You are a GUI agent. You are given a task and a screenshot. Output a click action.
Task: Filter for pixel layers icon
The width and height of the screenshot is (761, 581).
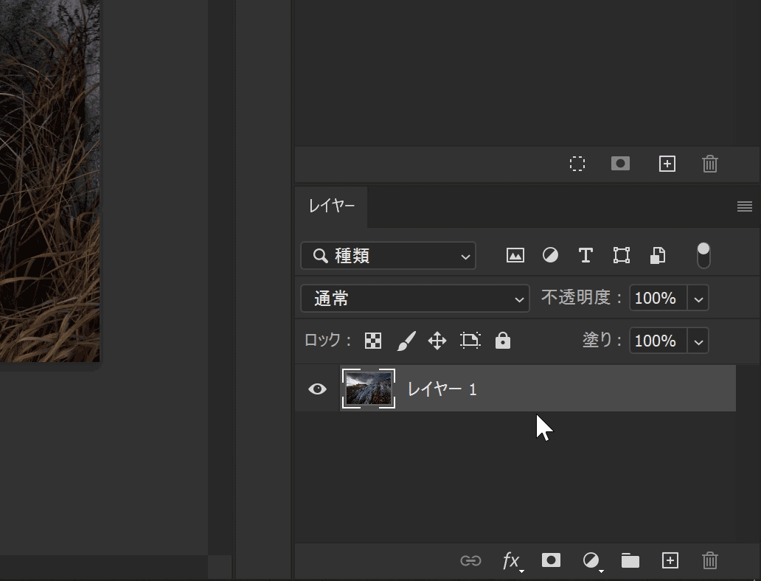[x=515, y=255]
